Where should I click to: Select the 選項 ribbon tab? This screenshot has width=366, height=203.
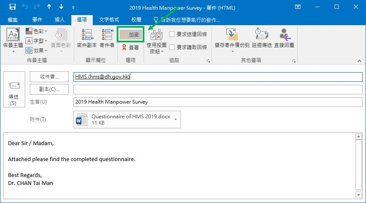pos(82,20)
